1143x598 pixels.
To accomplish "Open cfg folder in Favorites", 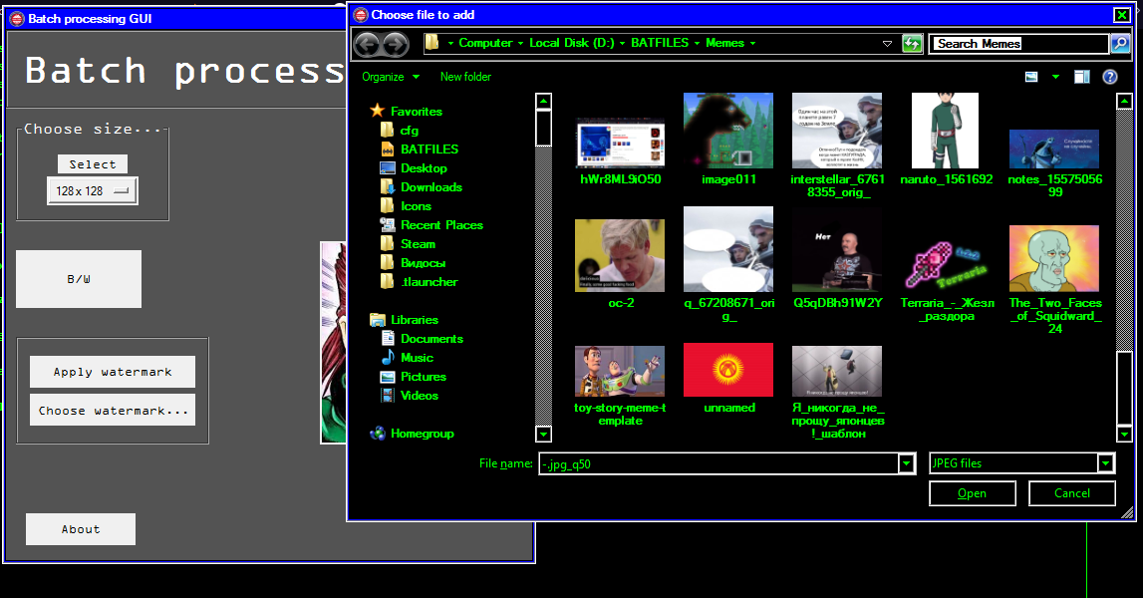I will 409,131.
